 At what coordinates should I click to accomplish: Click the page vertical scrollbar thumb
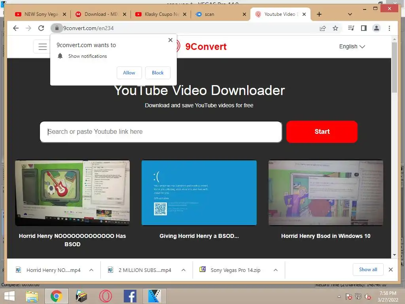(394, 67)
